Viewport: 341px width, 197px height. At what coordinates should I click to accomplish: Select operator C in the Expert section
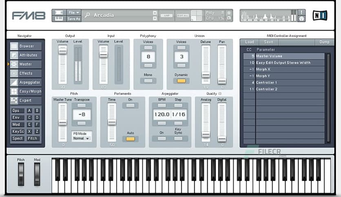[29, 118]
